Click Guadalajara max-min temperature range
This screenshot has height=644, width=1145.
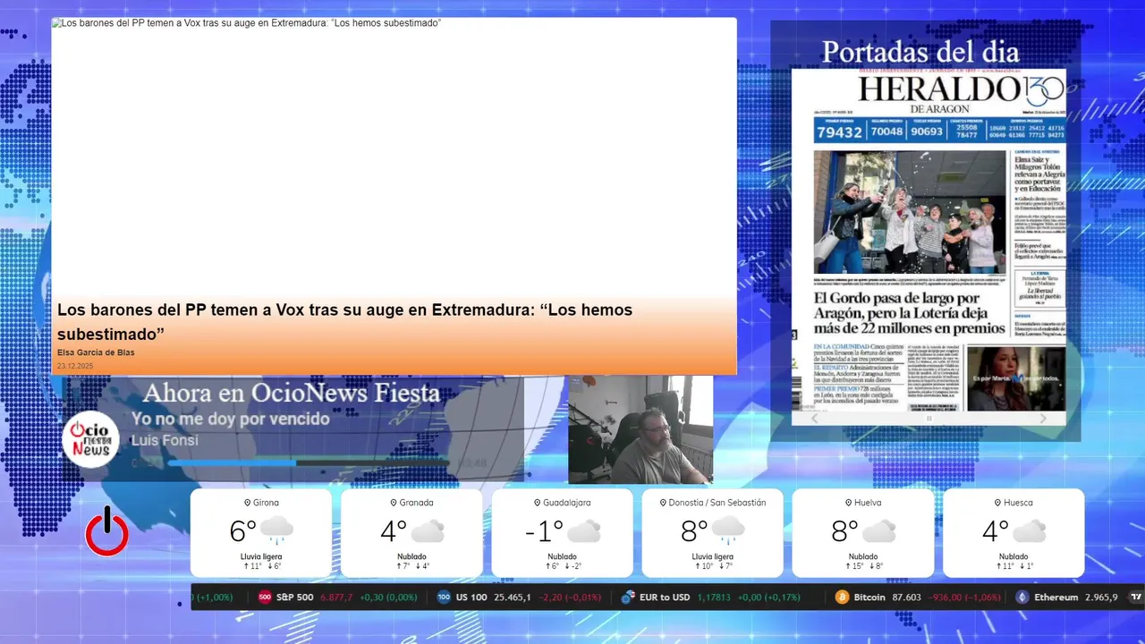pyautogui.click(x=563, y=566)
